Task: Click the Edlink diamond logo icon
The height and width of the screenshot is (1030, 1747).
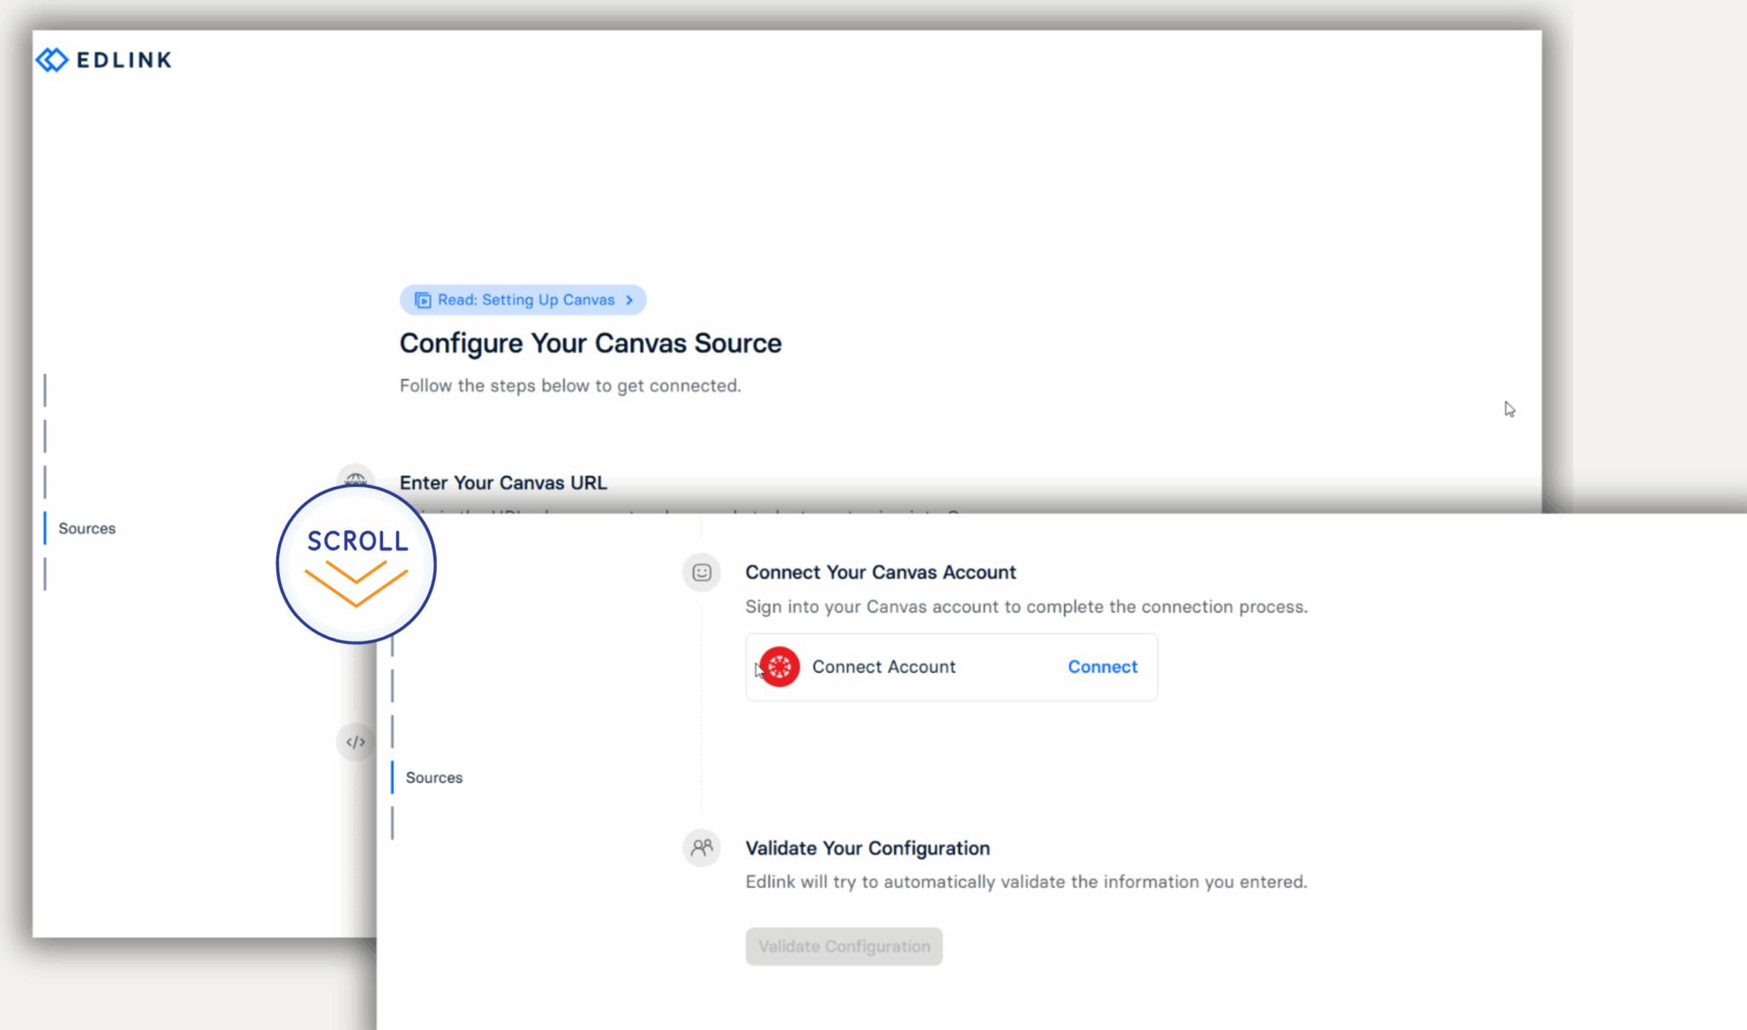Action: coord(50,60)
